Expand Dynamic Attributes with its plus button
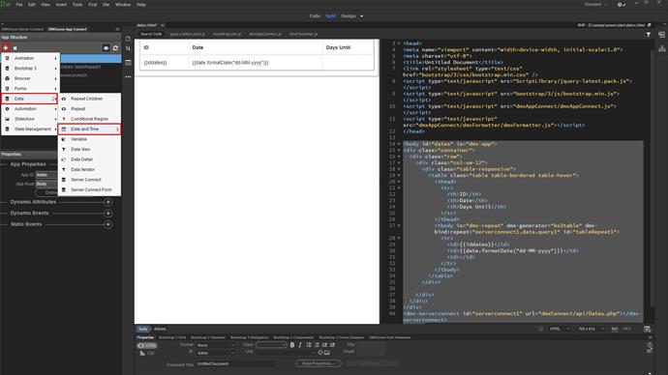The height and width of the screenshot is (375, 668). [108, 202]
